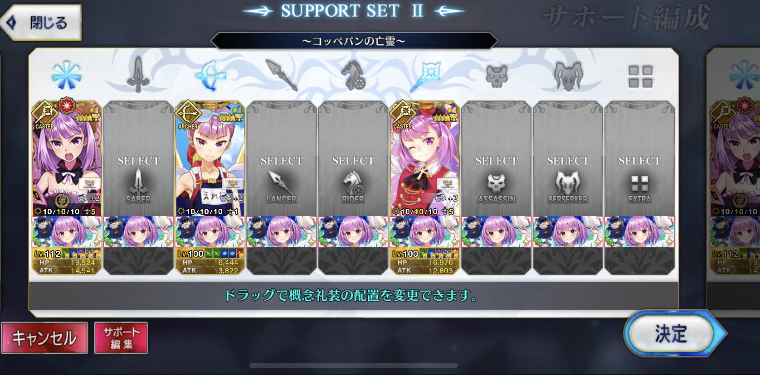Tap the Archer class bow icon

(209, 75)
